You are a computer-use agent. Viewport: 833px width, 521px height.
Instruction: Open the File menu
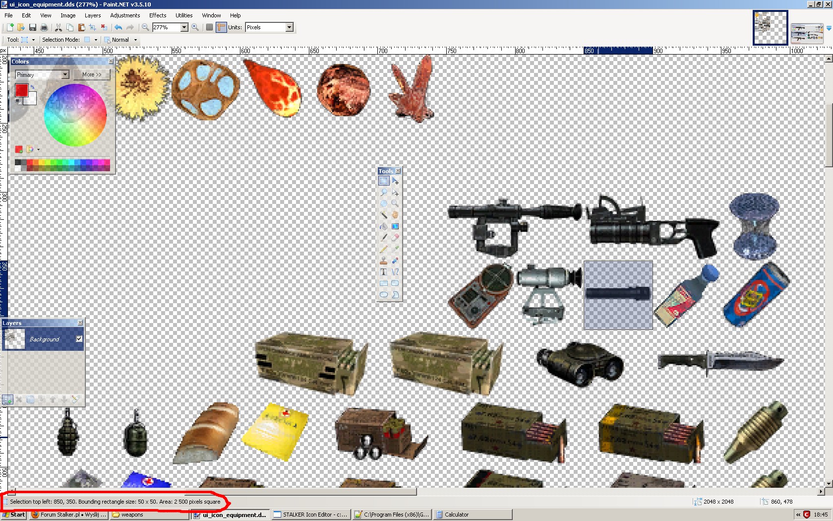pyautogui.click(x=8, y=15)
